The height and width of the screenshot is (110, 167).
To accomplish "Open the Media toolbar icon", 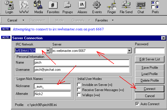I will 38,7.
